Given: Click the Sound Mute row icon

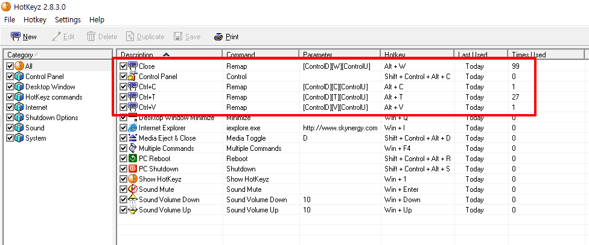Looking at the screenshot, I should click(x=133, y=189).
